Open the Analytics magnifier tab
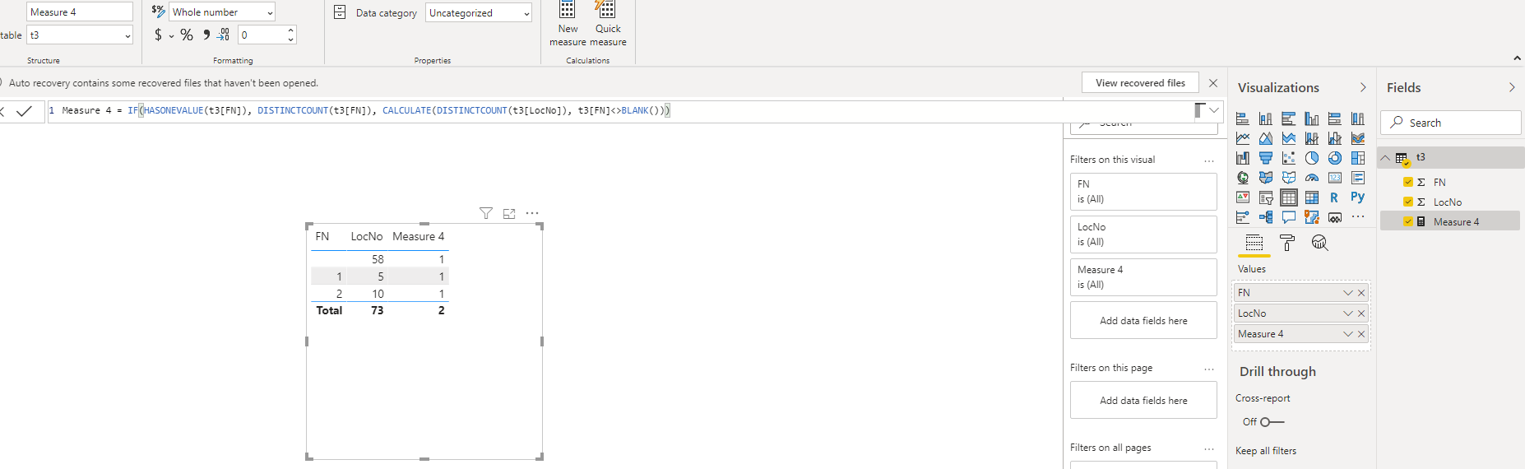The image size is (1525, 469). [x=1320, y=243]
